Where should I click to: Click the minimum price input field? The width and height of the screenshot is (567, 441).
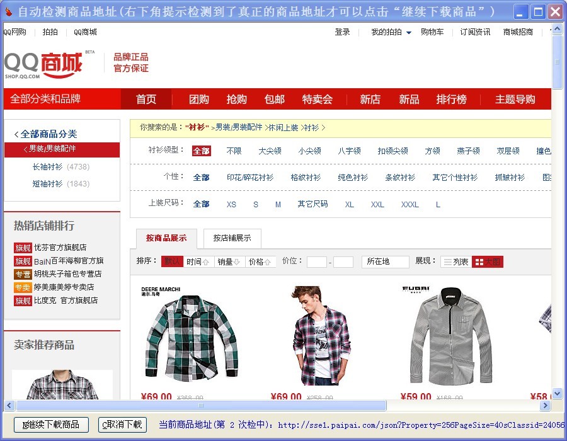point(316,262)
